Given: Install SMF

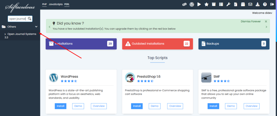Looking at the screenshot, I should [213, 106].
